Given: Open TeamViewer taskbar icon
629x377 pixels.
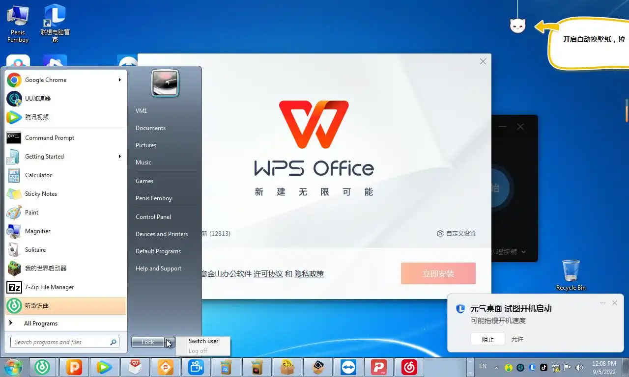Looking at the screenshot, I should coord(348,367).
